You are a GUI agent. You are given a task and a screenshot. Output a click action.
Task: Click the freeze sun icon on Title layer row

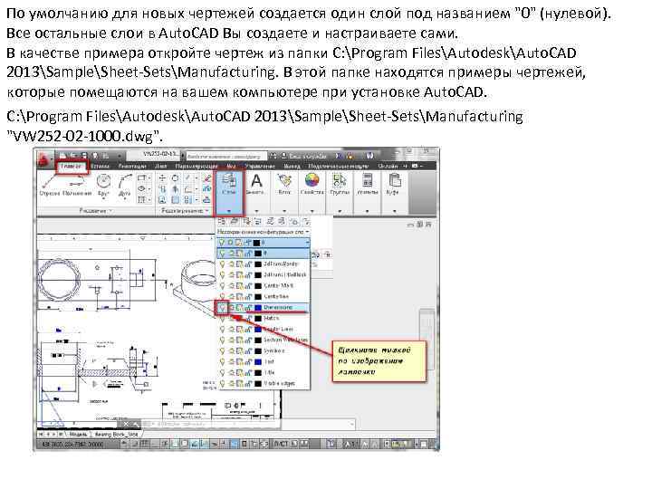(x=232, y=372)
